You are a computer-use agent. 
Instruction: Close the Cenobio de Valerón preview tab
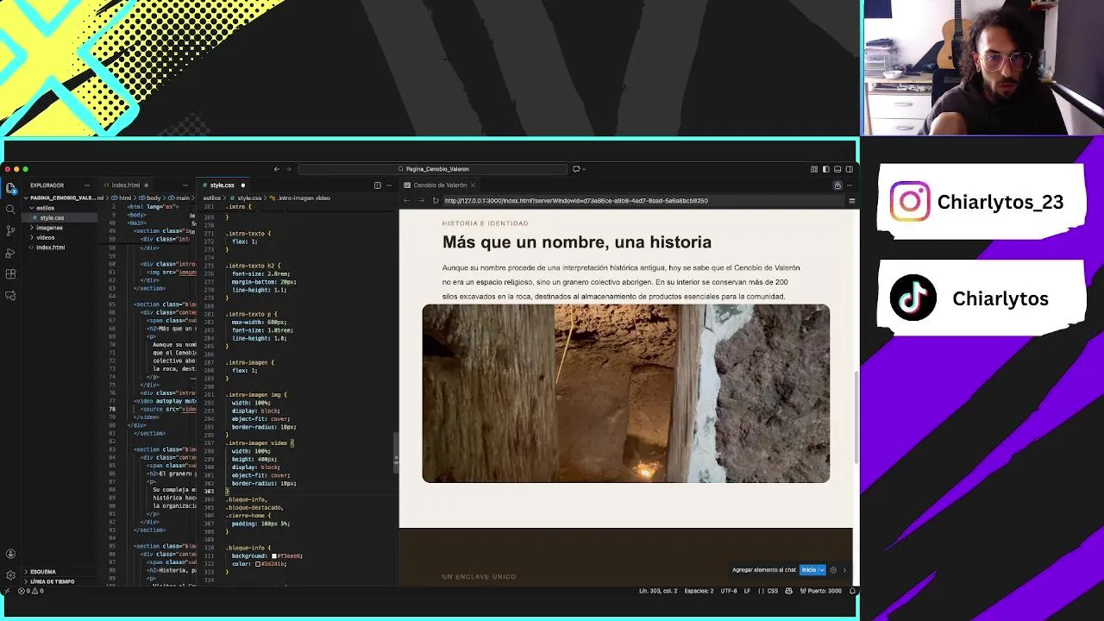(x=473, y=185)
